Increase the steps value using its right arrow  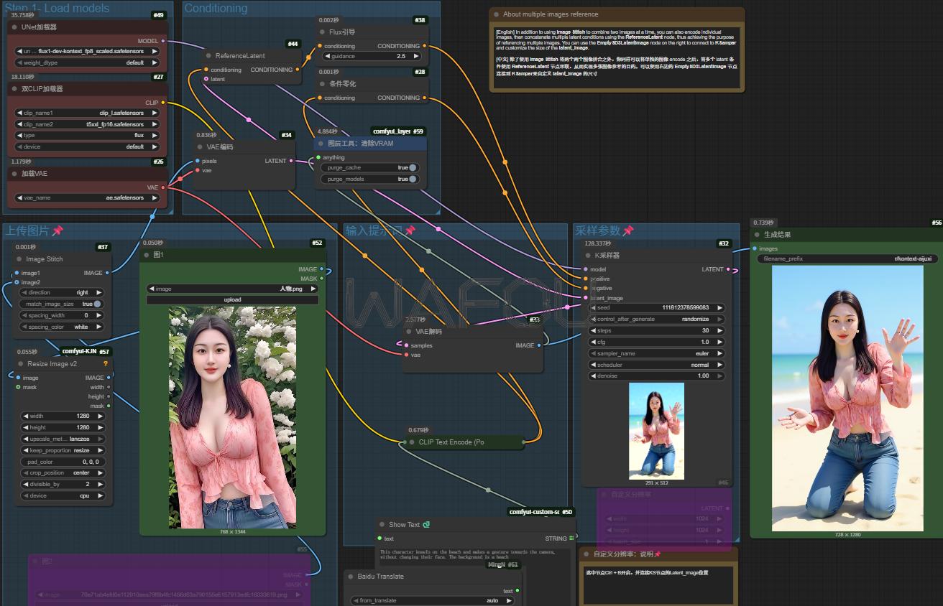point(719,330)
